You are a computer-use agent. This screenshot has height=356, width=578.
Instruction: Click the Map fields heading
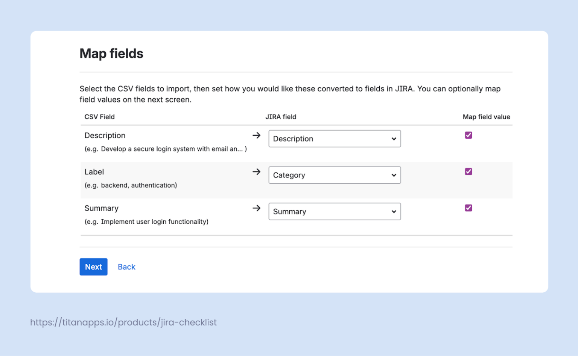point(111,53)
